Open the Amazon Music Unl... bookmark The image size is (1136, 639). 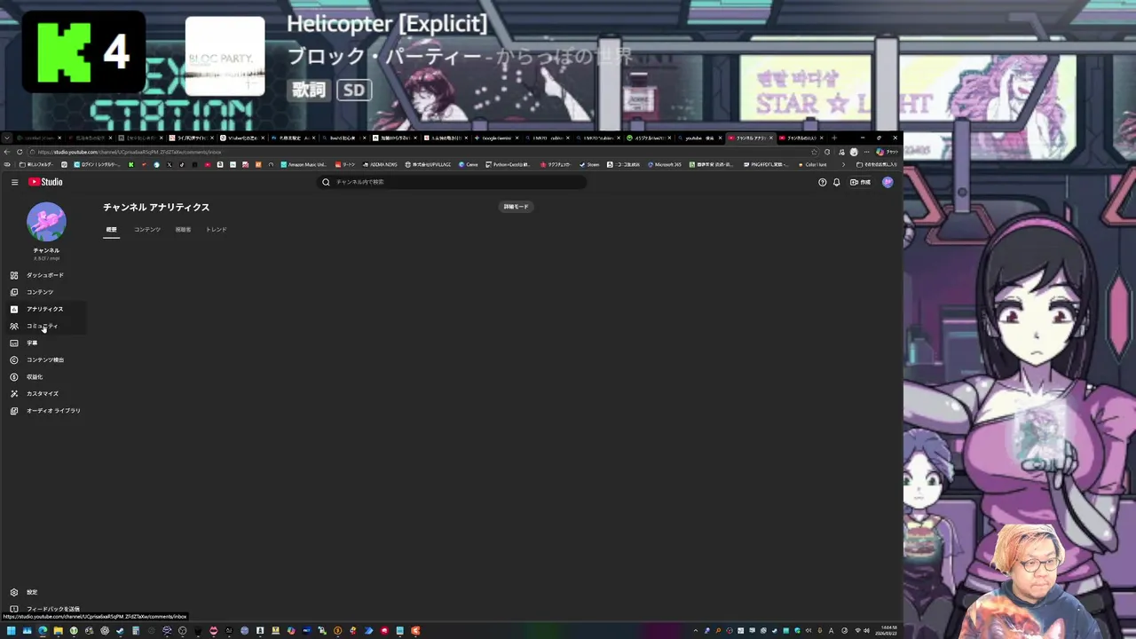[x=304, y=164]
